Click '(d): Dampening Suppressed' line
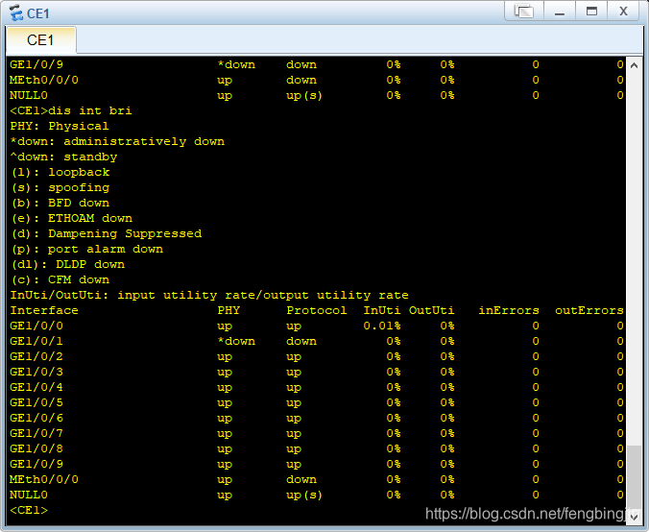Viewport: 649px width, 532px height. pyautogui.click(x=107, y=233)
